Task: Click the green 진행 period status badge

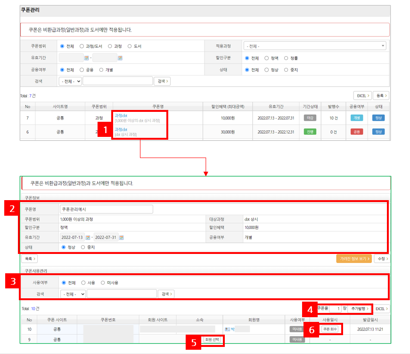Action: tap(310, 132)
